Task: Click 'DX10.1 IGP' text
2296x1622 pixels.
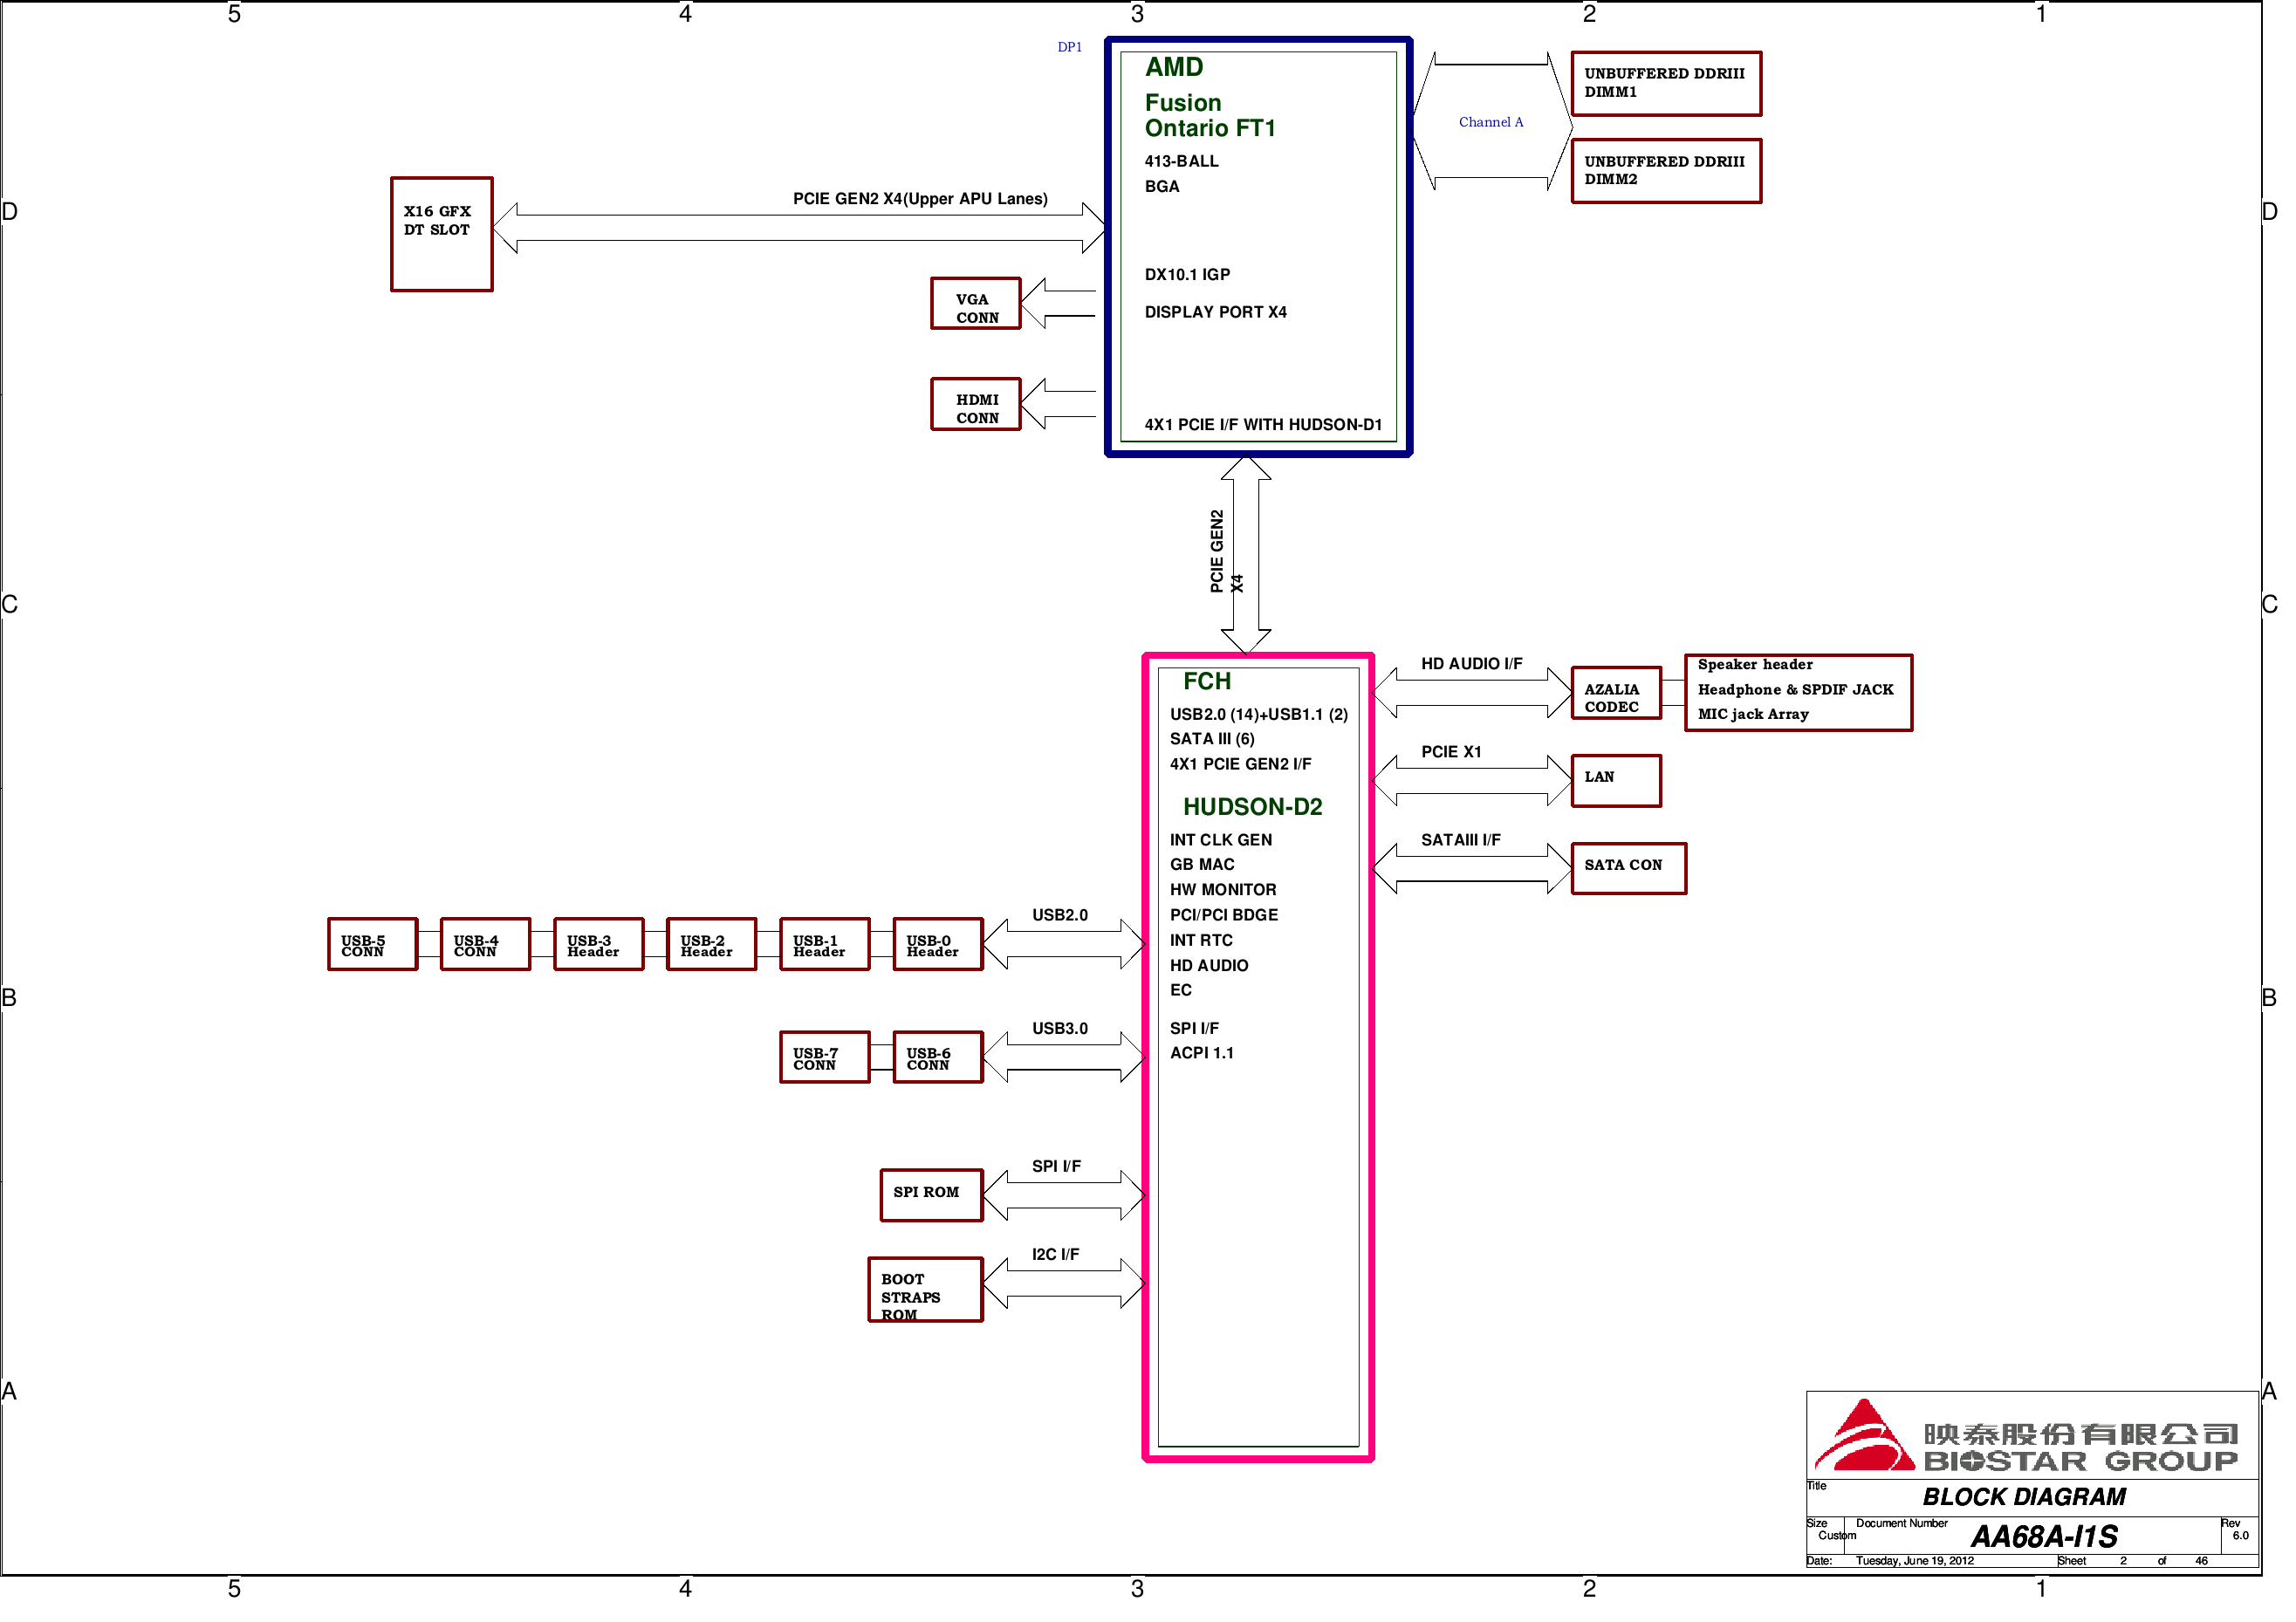Action: [1187, 274]
